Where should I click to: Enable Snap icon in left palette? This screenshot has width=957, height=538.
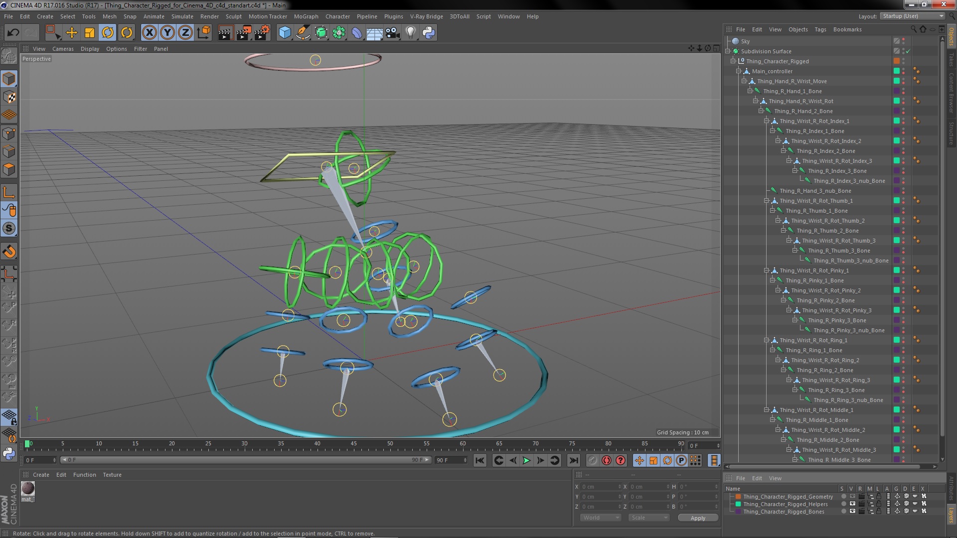click(x=9, y=229)
